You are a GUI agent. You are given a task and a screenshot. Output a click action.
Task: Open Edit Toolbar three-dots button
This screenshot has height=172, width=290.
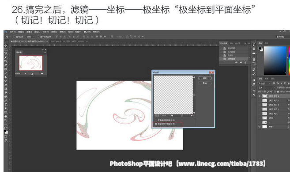point(6,124)
